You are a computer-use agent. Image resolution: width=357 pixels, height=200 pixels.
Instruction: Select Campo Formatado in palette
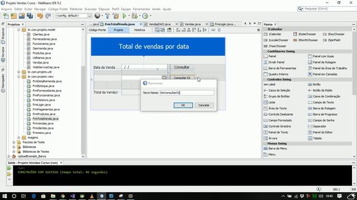click(x=278, y=120)
